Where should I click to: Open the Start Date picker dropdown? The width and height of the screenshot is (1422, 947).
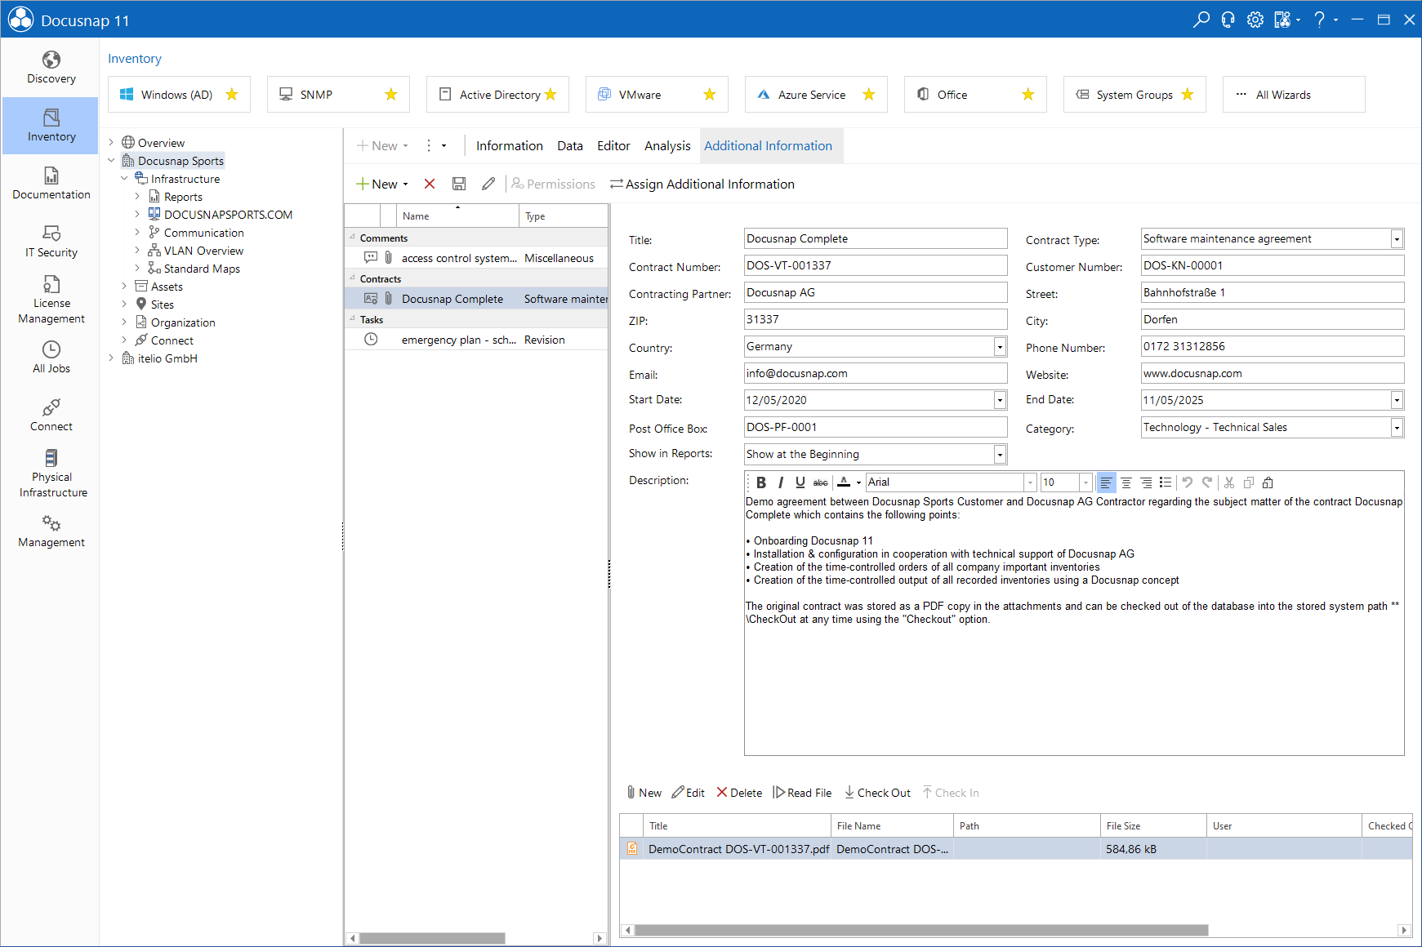pos(1000,400)
